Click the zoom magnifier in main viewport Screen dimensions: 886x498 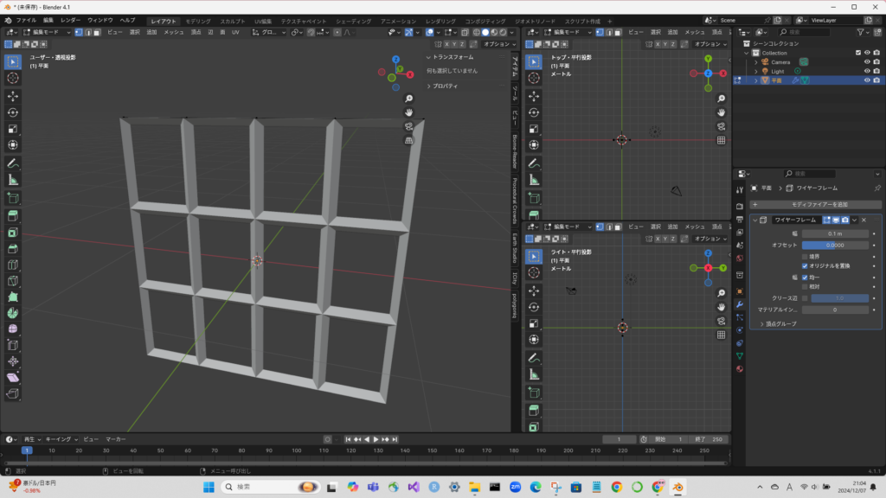pos(408,99)
